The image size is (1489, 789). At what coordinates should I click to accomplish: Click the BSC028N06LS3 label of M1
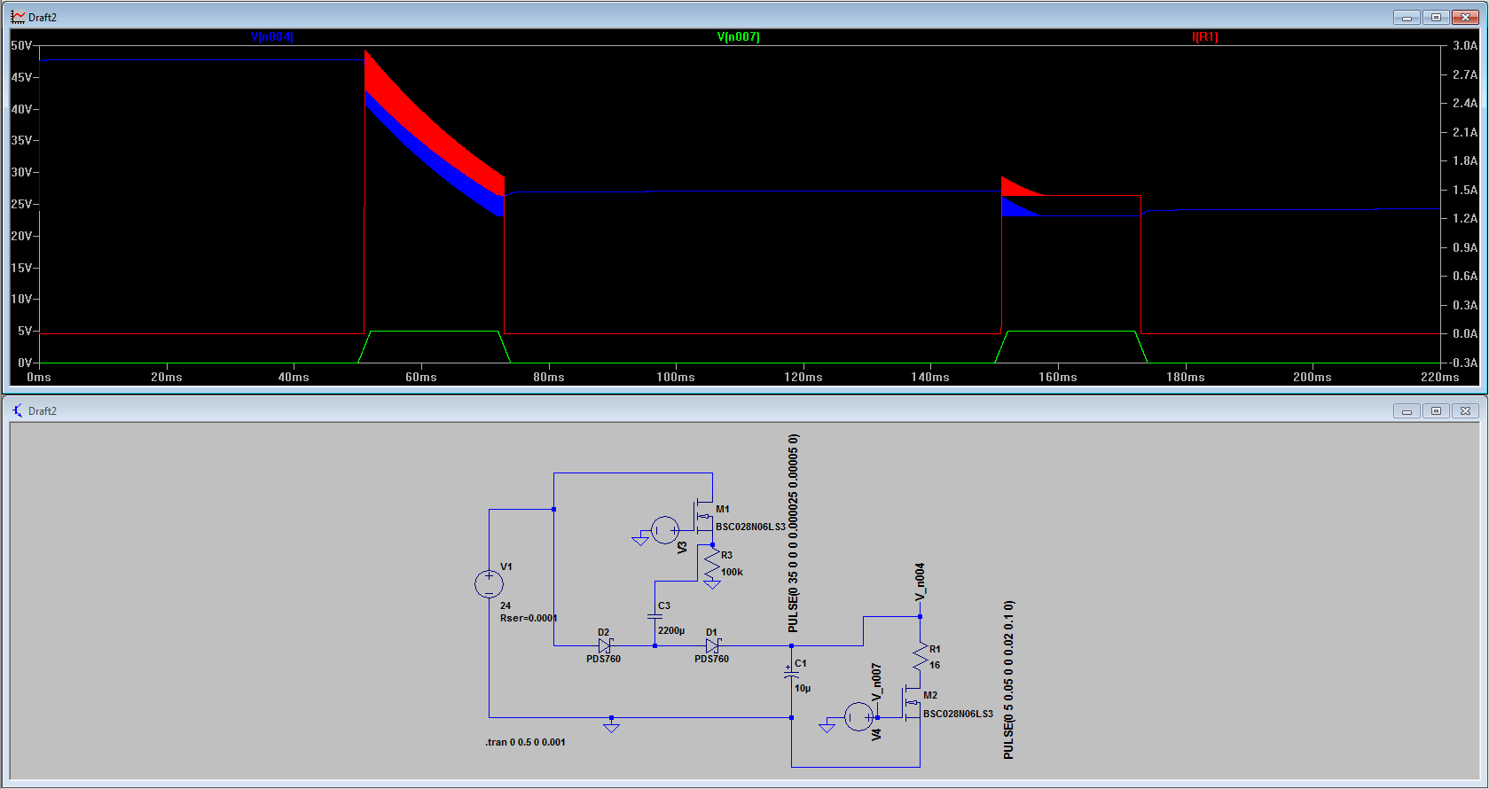(x=750, y=527)
